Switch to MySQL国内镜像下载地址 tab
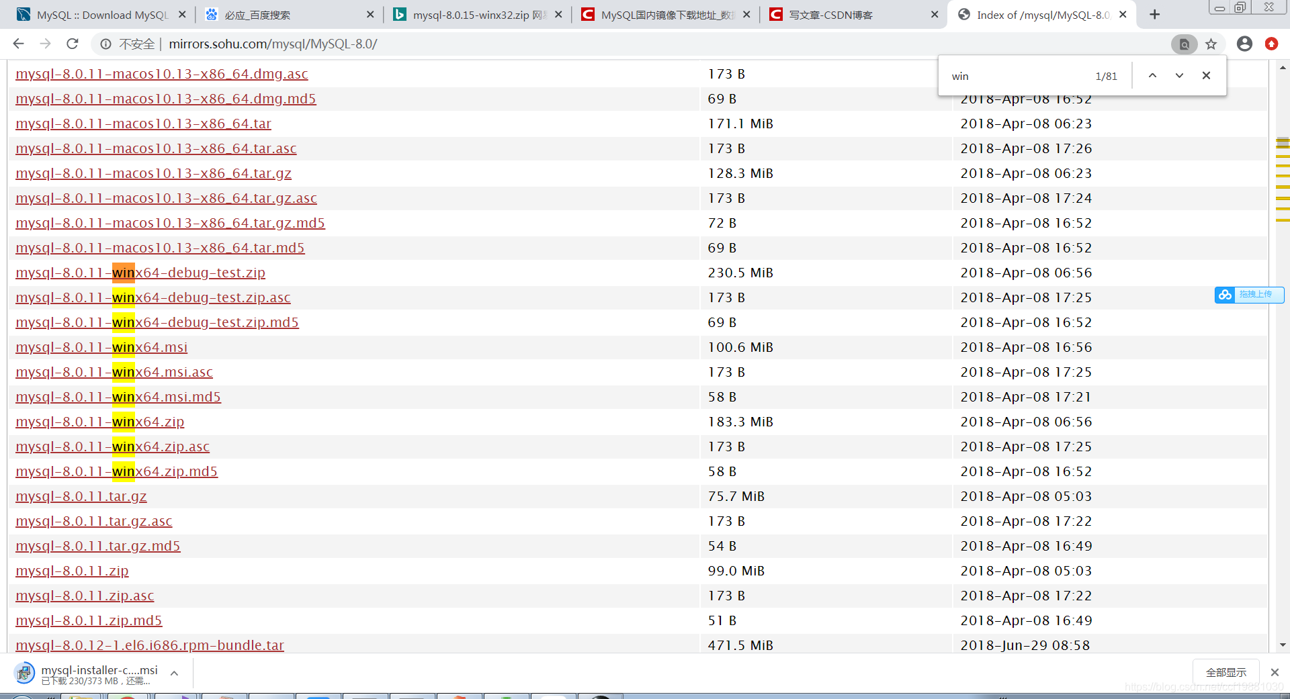This screenshot has width=1290, height=699. (x=665, y=15)
